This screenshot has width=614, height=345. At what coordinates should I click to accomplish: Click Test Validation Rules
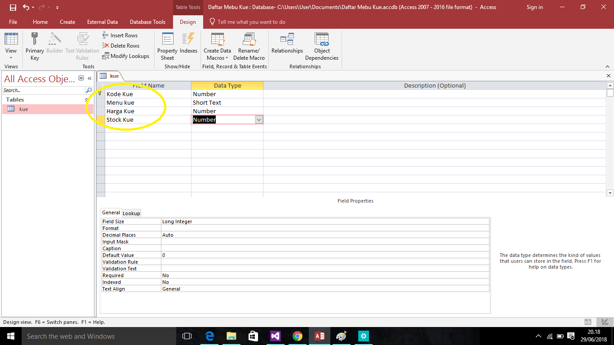[x=82, y=46]
